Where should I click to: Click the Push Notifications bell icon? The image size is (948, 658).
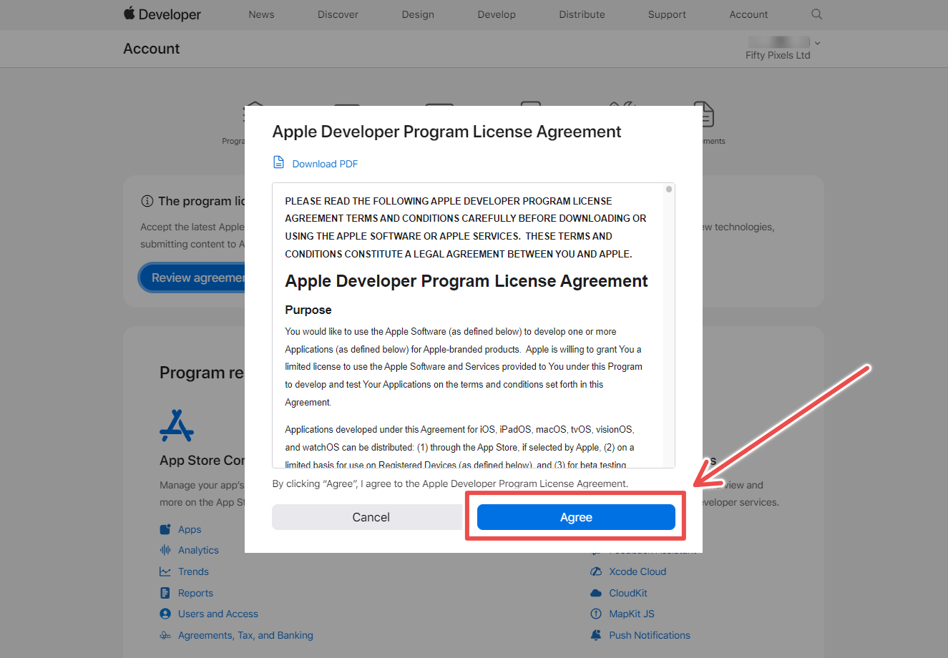pos(596,635)
